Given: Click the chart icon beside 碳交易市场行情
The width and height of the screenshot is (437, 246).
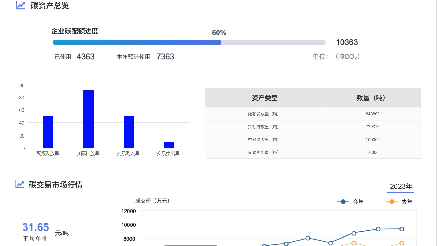Looking at the screenshot, I should pyautogui.click(x=20, y=184).
